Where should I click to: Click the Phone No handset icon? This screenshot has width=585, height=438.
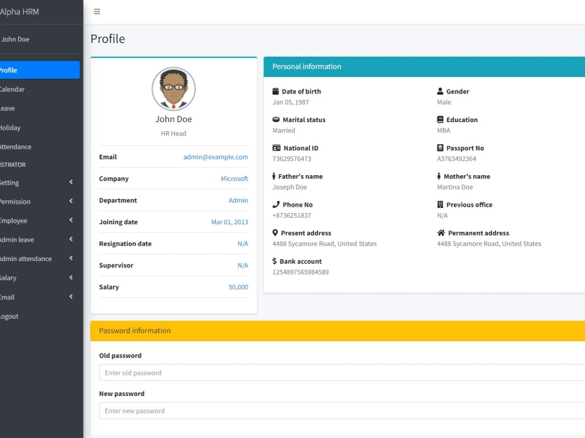click(x=276, y=204)
